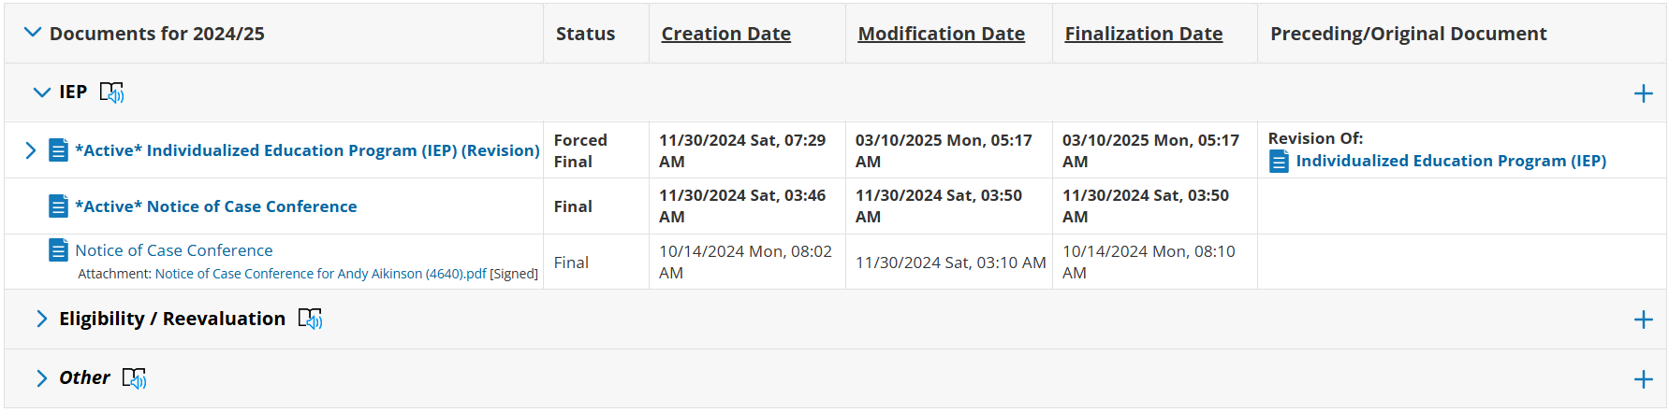The height and width of the screenshot is (412, 1669).
Task: Sort by Finalization Date column
Action: [x=1143, y=34]
